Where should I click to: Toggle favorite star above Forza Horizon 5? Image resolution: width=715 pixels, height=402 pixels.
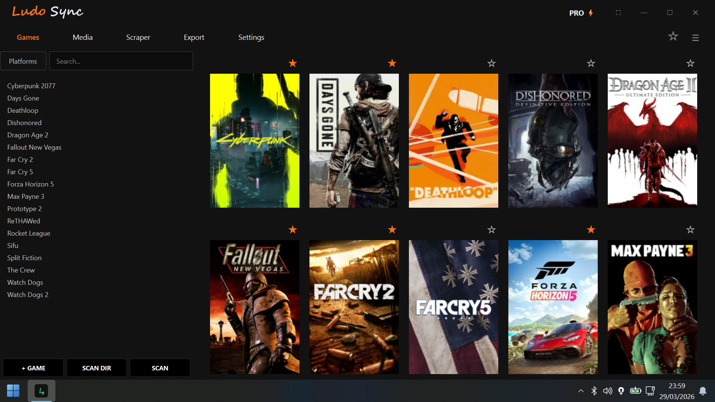(591, 230)
